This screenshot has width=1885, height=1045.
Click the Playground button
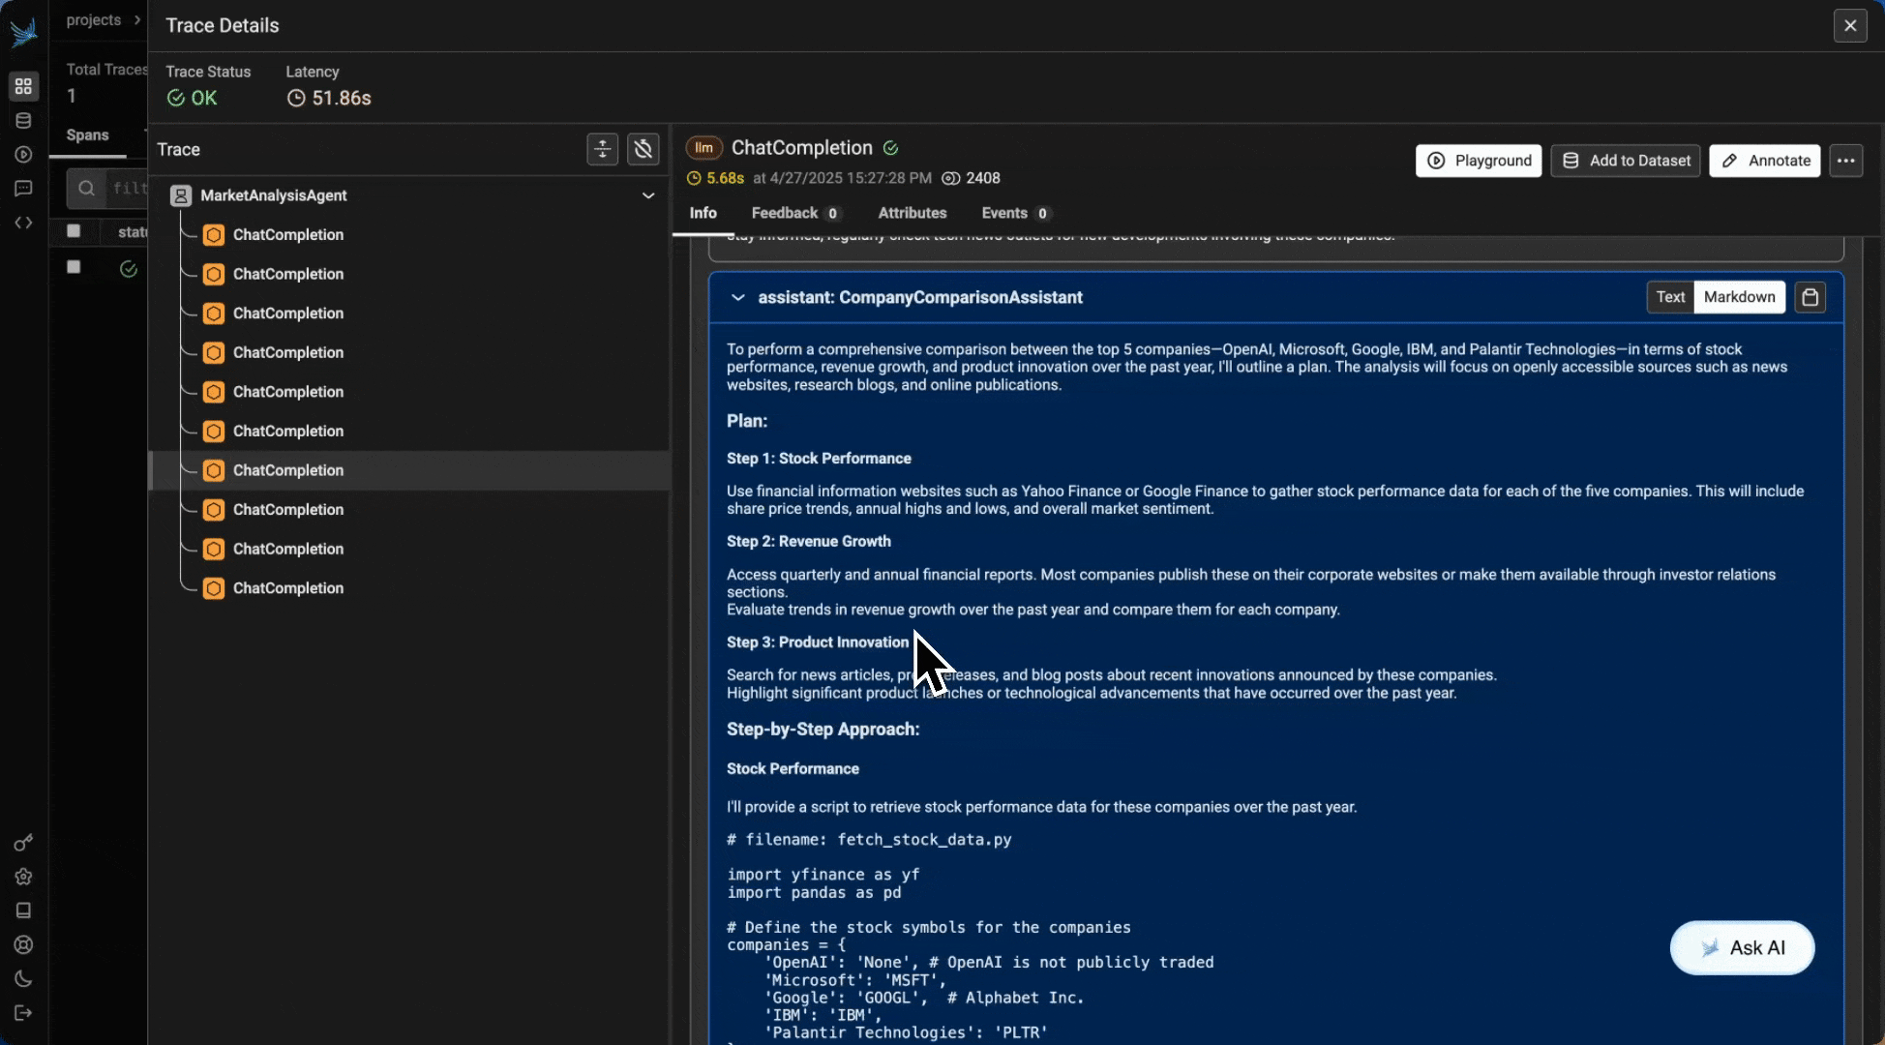(x=1479, y=161)
